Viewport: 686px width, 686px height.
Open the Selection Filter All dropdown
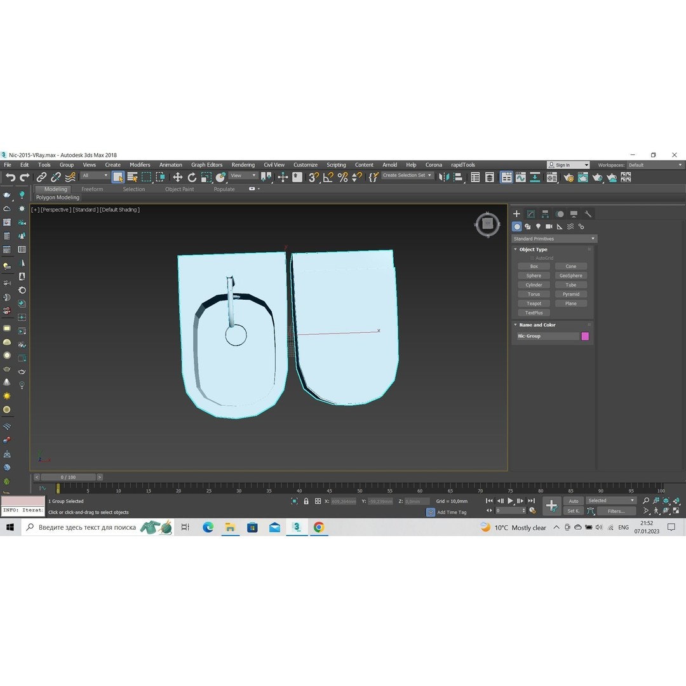click(95, 175)
